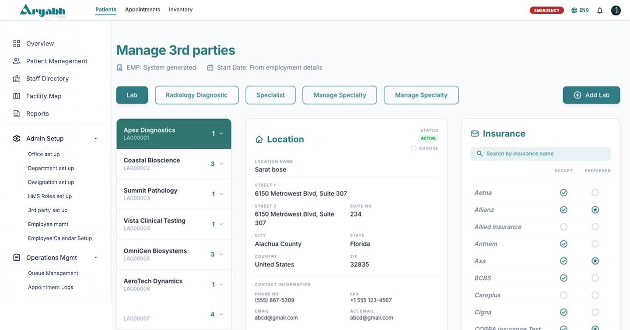Open the Appointment Logs link
This screenshot has height=330, width=630.
(51, 287)
